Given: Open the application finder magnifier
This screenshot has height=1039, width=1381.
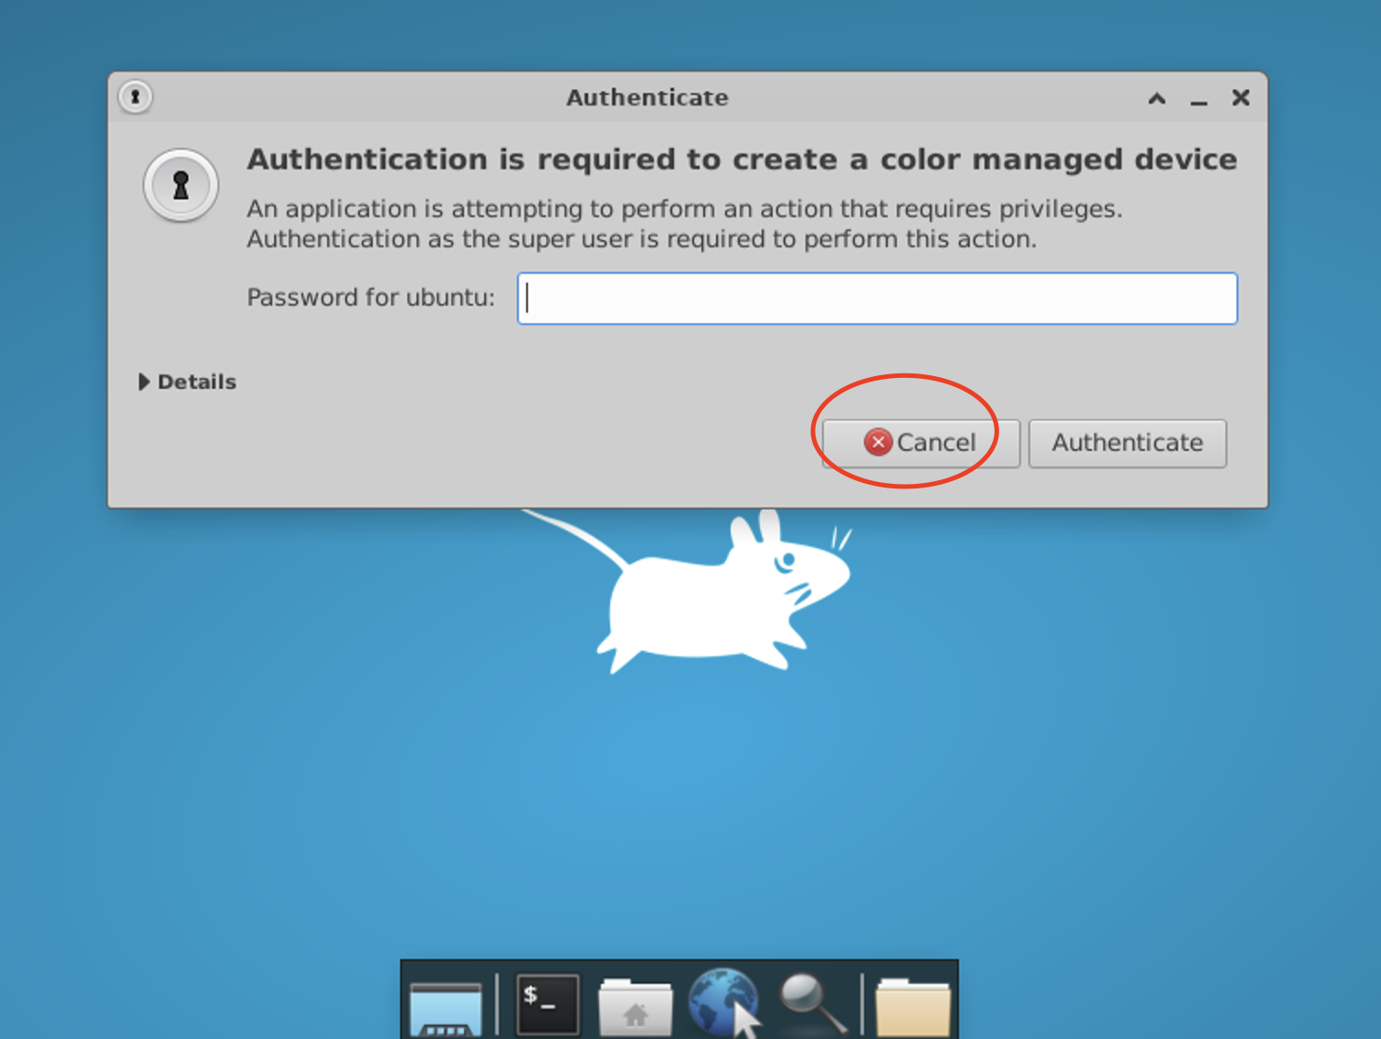Looking at the screenshot, I should tap(813, 1003).
